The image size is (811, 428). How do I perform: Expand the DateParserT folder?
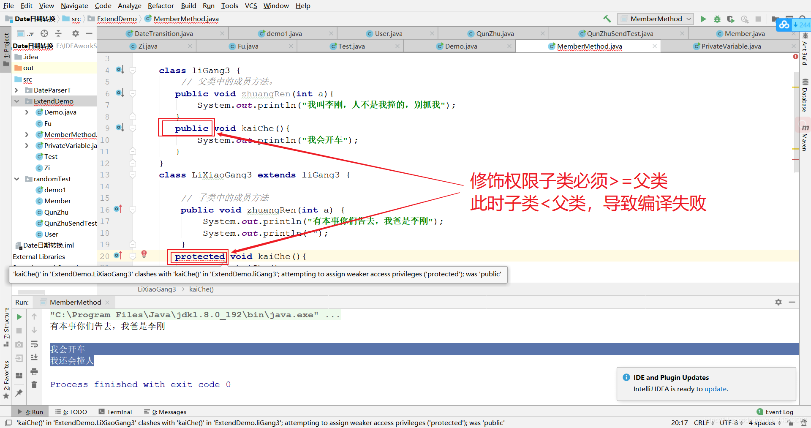16,90
